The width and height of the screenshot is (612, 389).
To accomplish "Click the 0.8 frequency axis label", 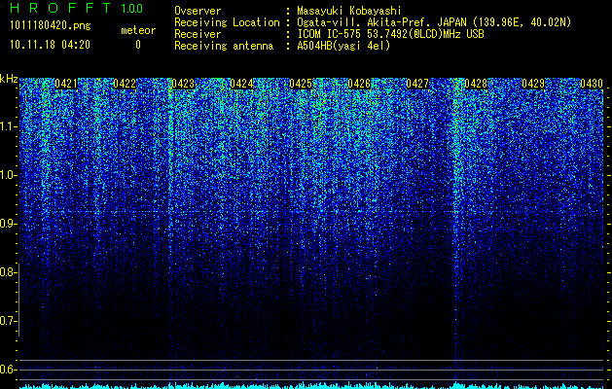I will [7, 272].
